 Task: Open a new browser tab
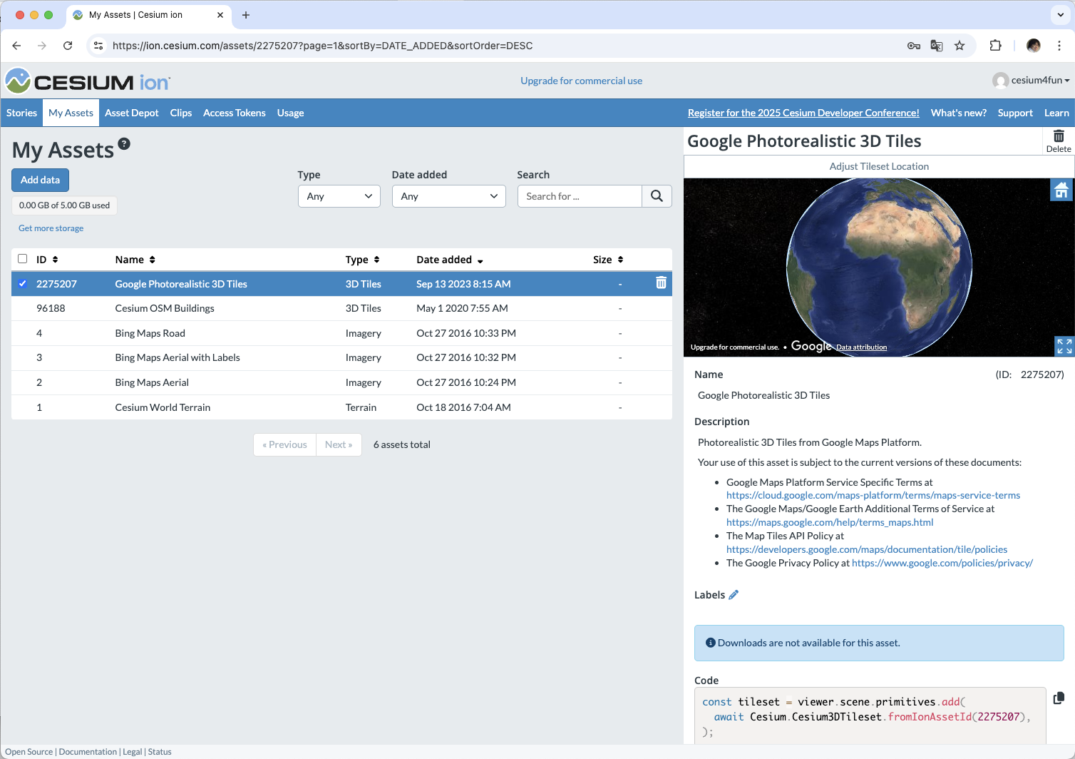[246, 15]
